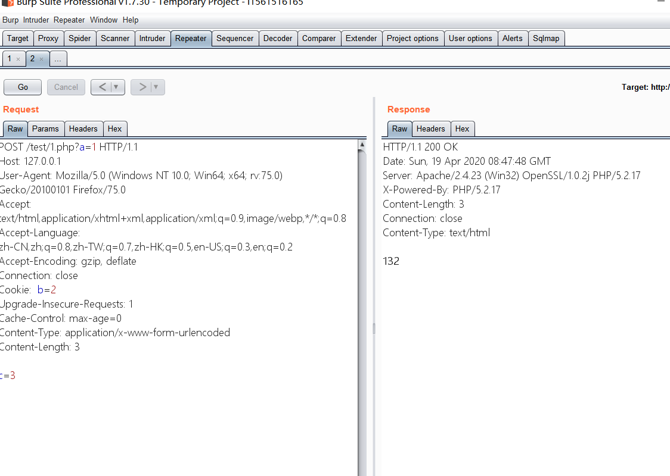Select the Repeater tool tab

point(191,39)
